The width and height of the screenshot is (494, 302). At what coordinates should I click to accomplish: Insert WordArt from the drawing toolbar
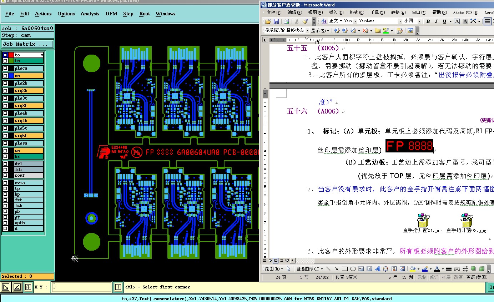pyautogui.click(x=377, y=269)
